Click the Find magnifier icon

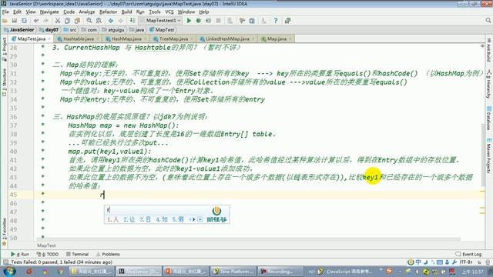(89, 21)
